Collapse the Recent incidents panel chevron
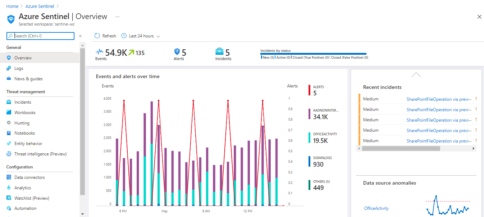The height and width of the screenshot is (217, 484). tap(416, 75)
